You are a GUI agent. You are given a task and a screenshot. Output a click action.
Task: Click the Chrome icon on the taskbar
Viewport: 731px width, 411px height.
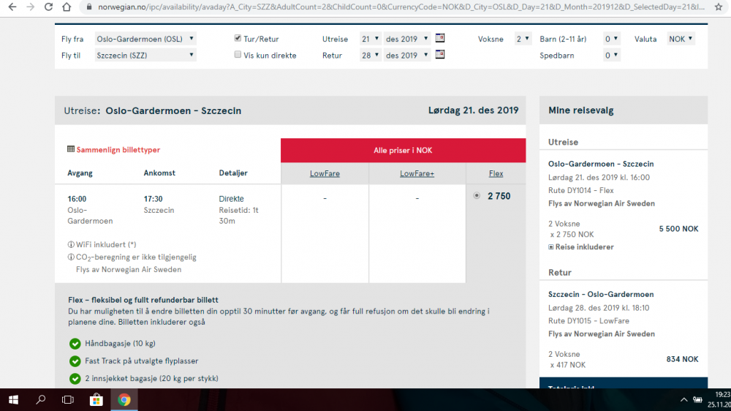pos(124,400)
